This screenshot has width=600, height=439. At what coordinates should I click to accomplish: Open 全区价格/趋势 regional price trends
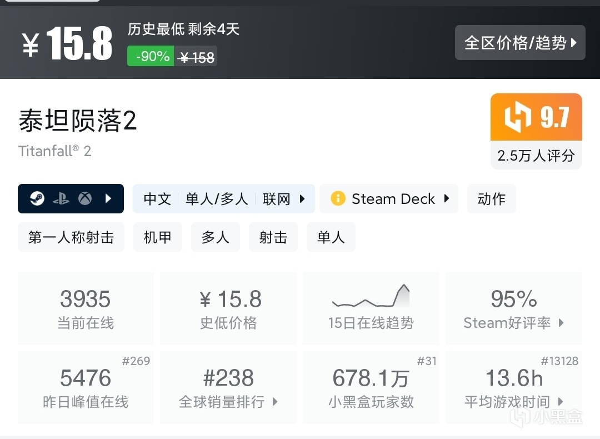520,43
